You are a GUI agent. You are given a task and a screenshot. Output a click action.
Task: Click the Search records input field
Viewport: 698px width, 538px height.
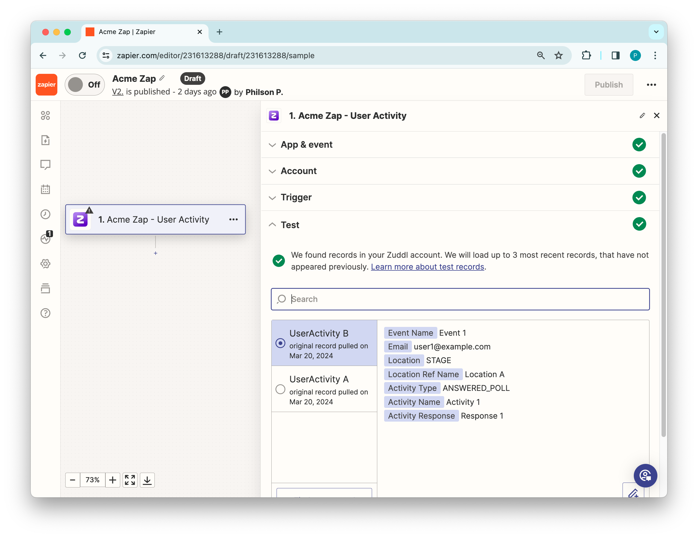(x=460, y=299)
